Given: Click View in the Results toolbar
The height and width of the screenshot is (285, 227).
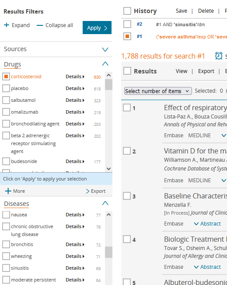Looking at the screenshot, I should (182, 71).
